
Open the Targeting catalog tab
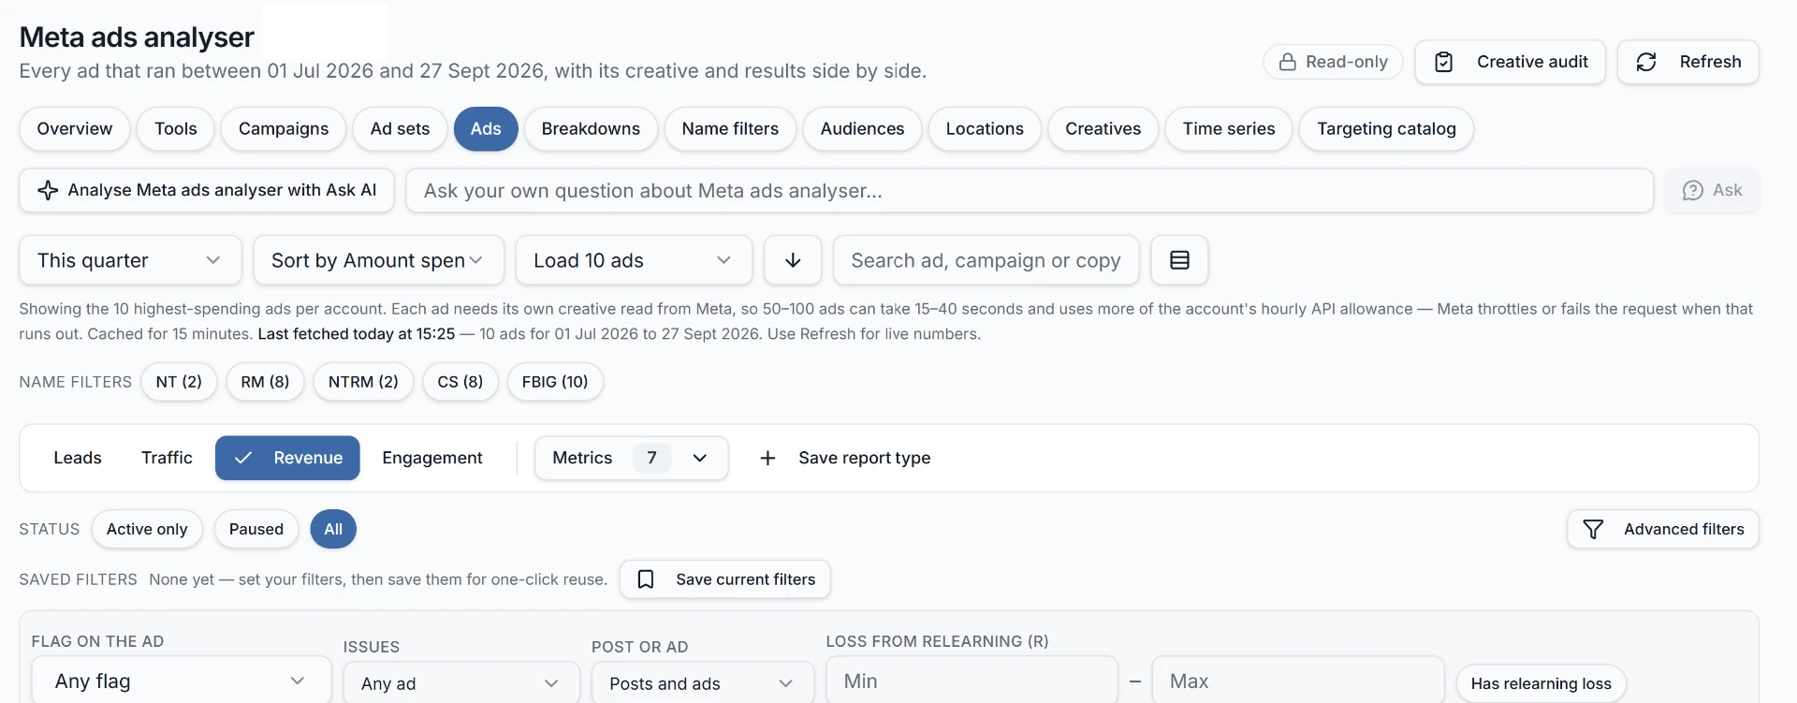point(1386,129)
